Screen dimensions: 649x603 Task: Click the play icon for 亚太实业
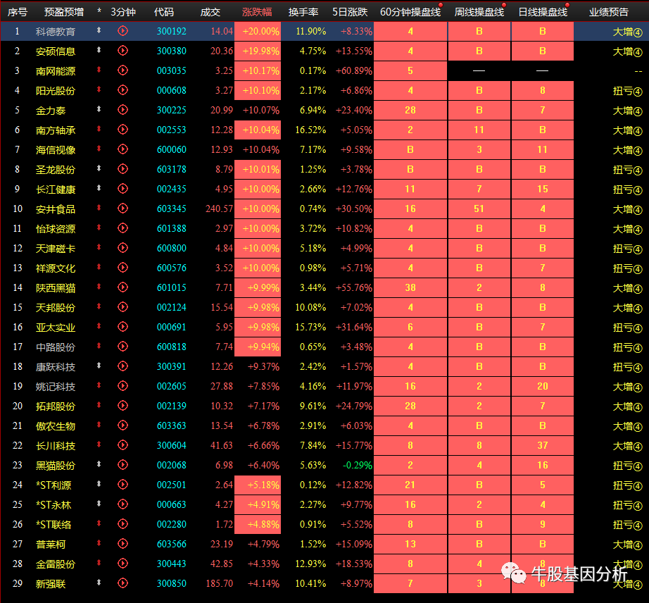[122, 327]
